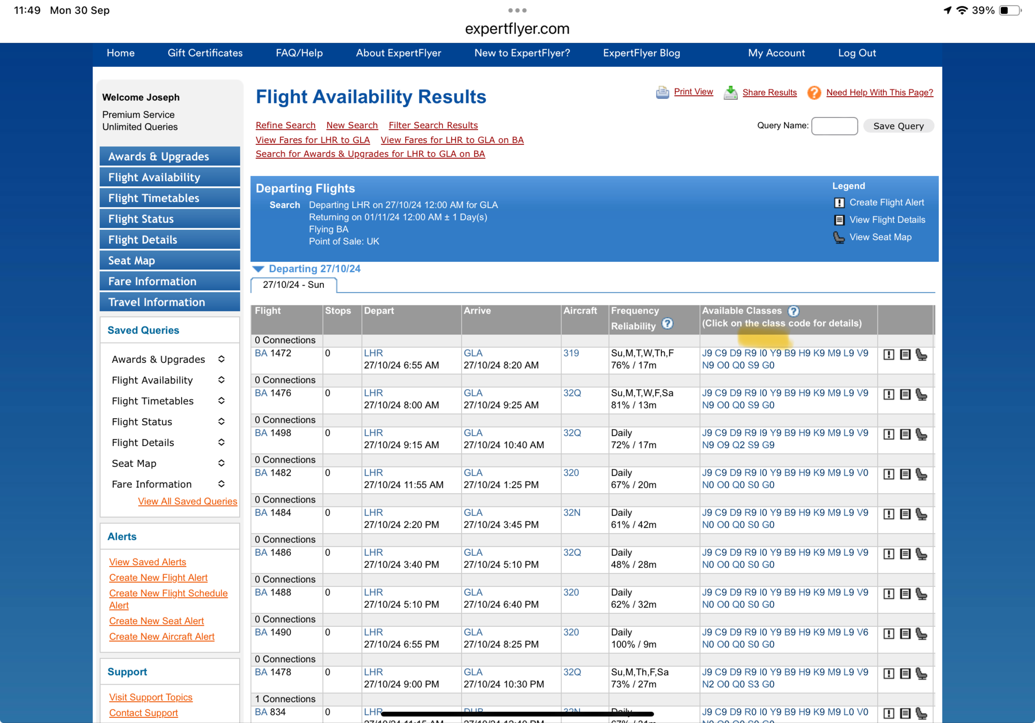Viewport: 1035px width, 723px height.
Task: Click the J9 class code for BA 1482
Action: [x=706, y=473]
